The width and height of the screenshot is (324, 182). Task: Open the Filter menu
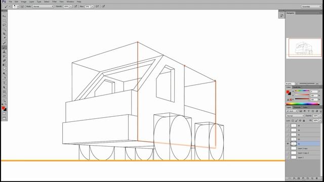point(54,2)
